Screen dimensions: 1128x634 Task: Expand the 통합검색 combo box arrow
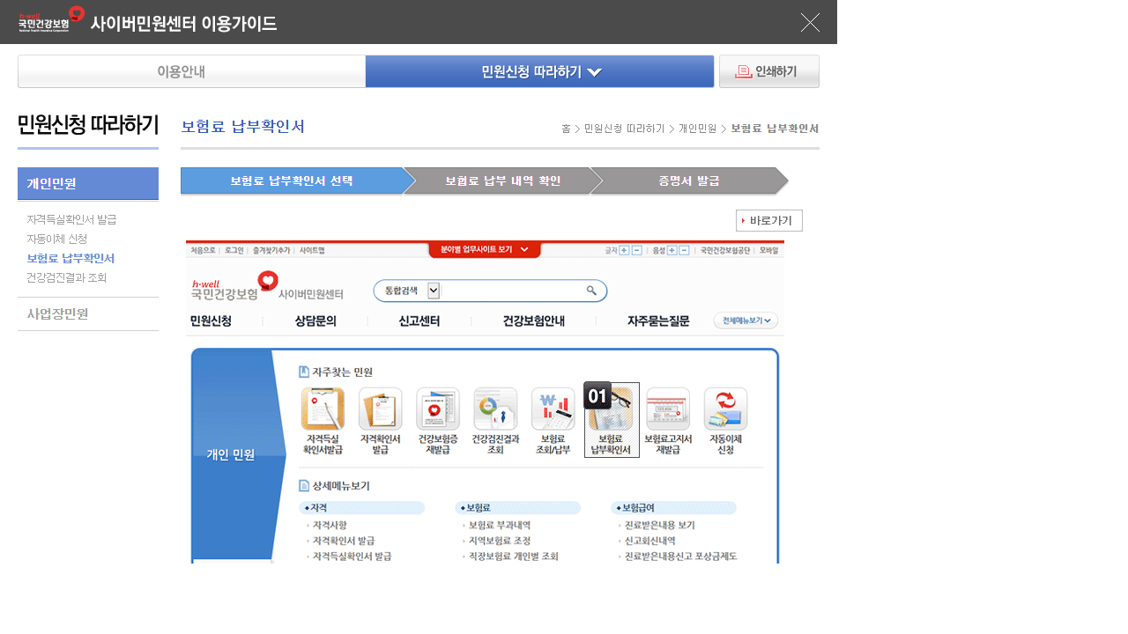[434, 291]
